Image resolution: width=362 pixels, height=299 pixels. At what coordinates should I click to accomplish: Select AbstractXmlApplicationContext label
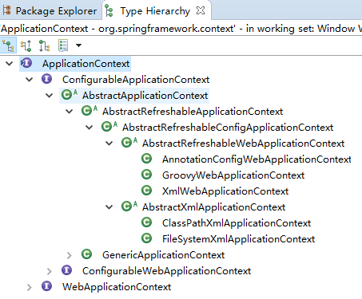coord(213,207)
